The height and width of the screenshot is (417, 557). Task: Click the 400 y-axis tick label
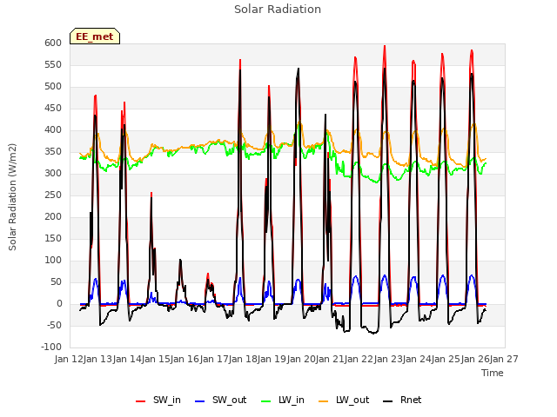[x=53, y=129]
